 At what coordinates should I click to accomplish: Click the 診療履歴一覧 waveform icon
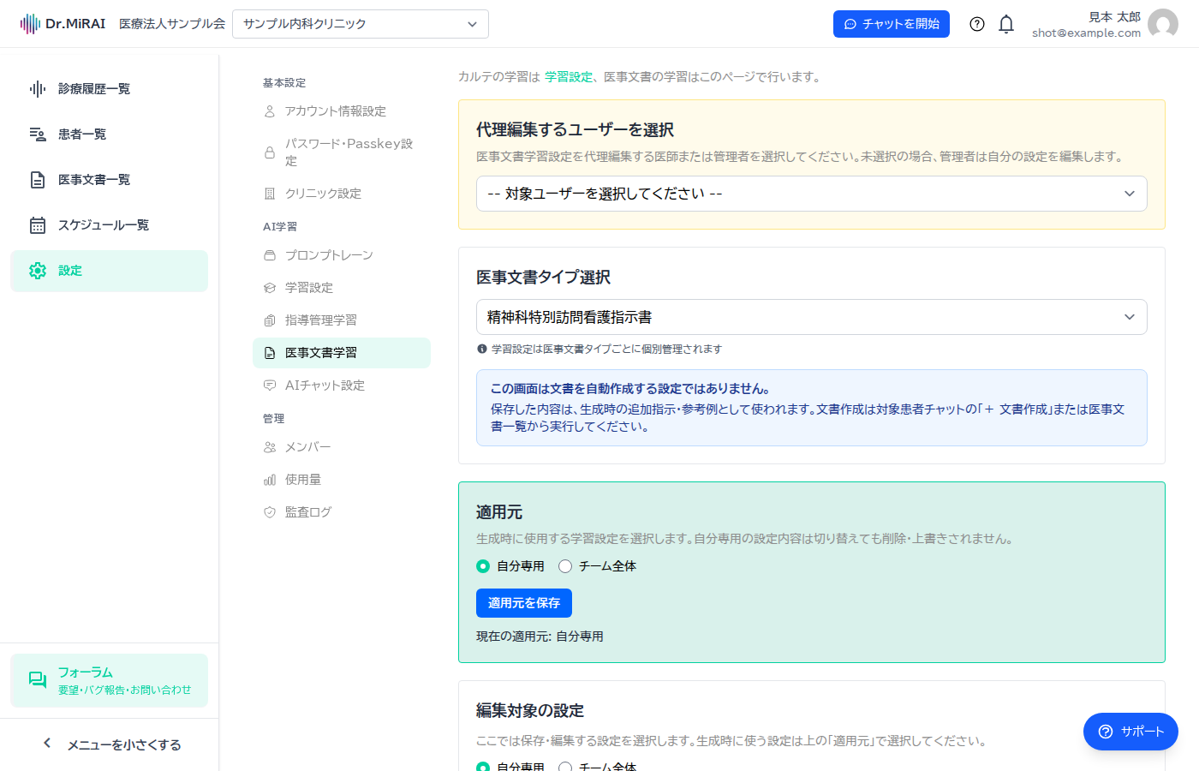[38, 89]
